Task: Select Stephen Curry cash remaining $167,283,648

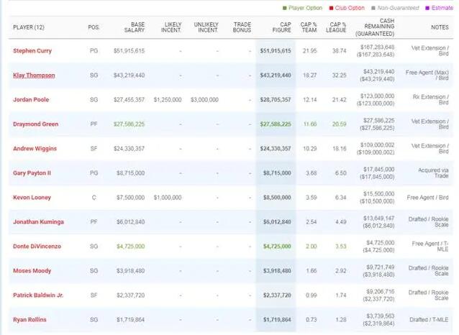Action: click(x=377, y=47)
